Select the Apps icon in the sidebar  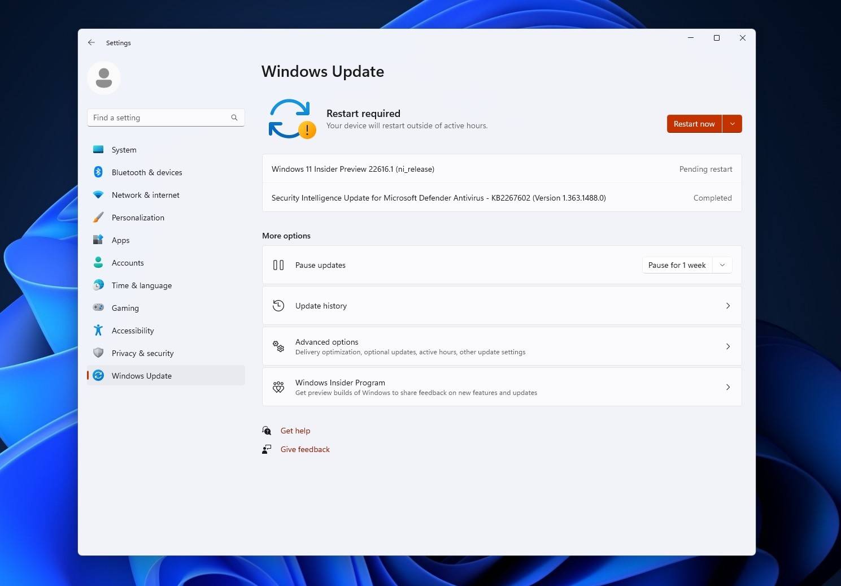tap(98, 240)
